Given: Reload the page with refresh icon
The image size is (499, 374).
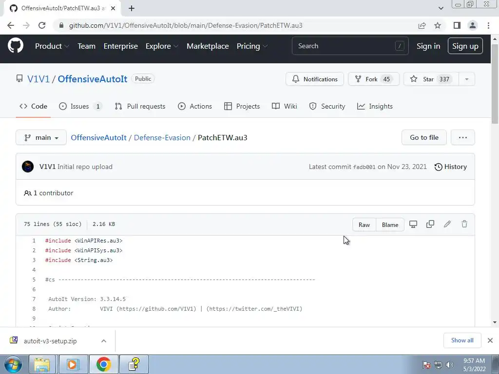Looking at the screenshot, I should coord(42,25).
